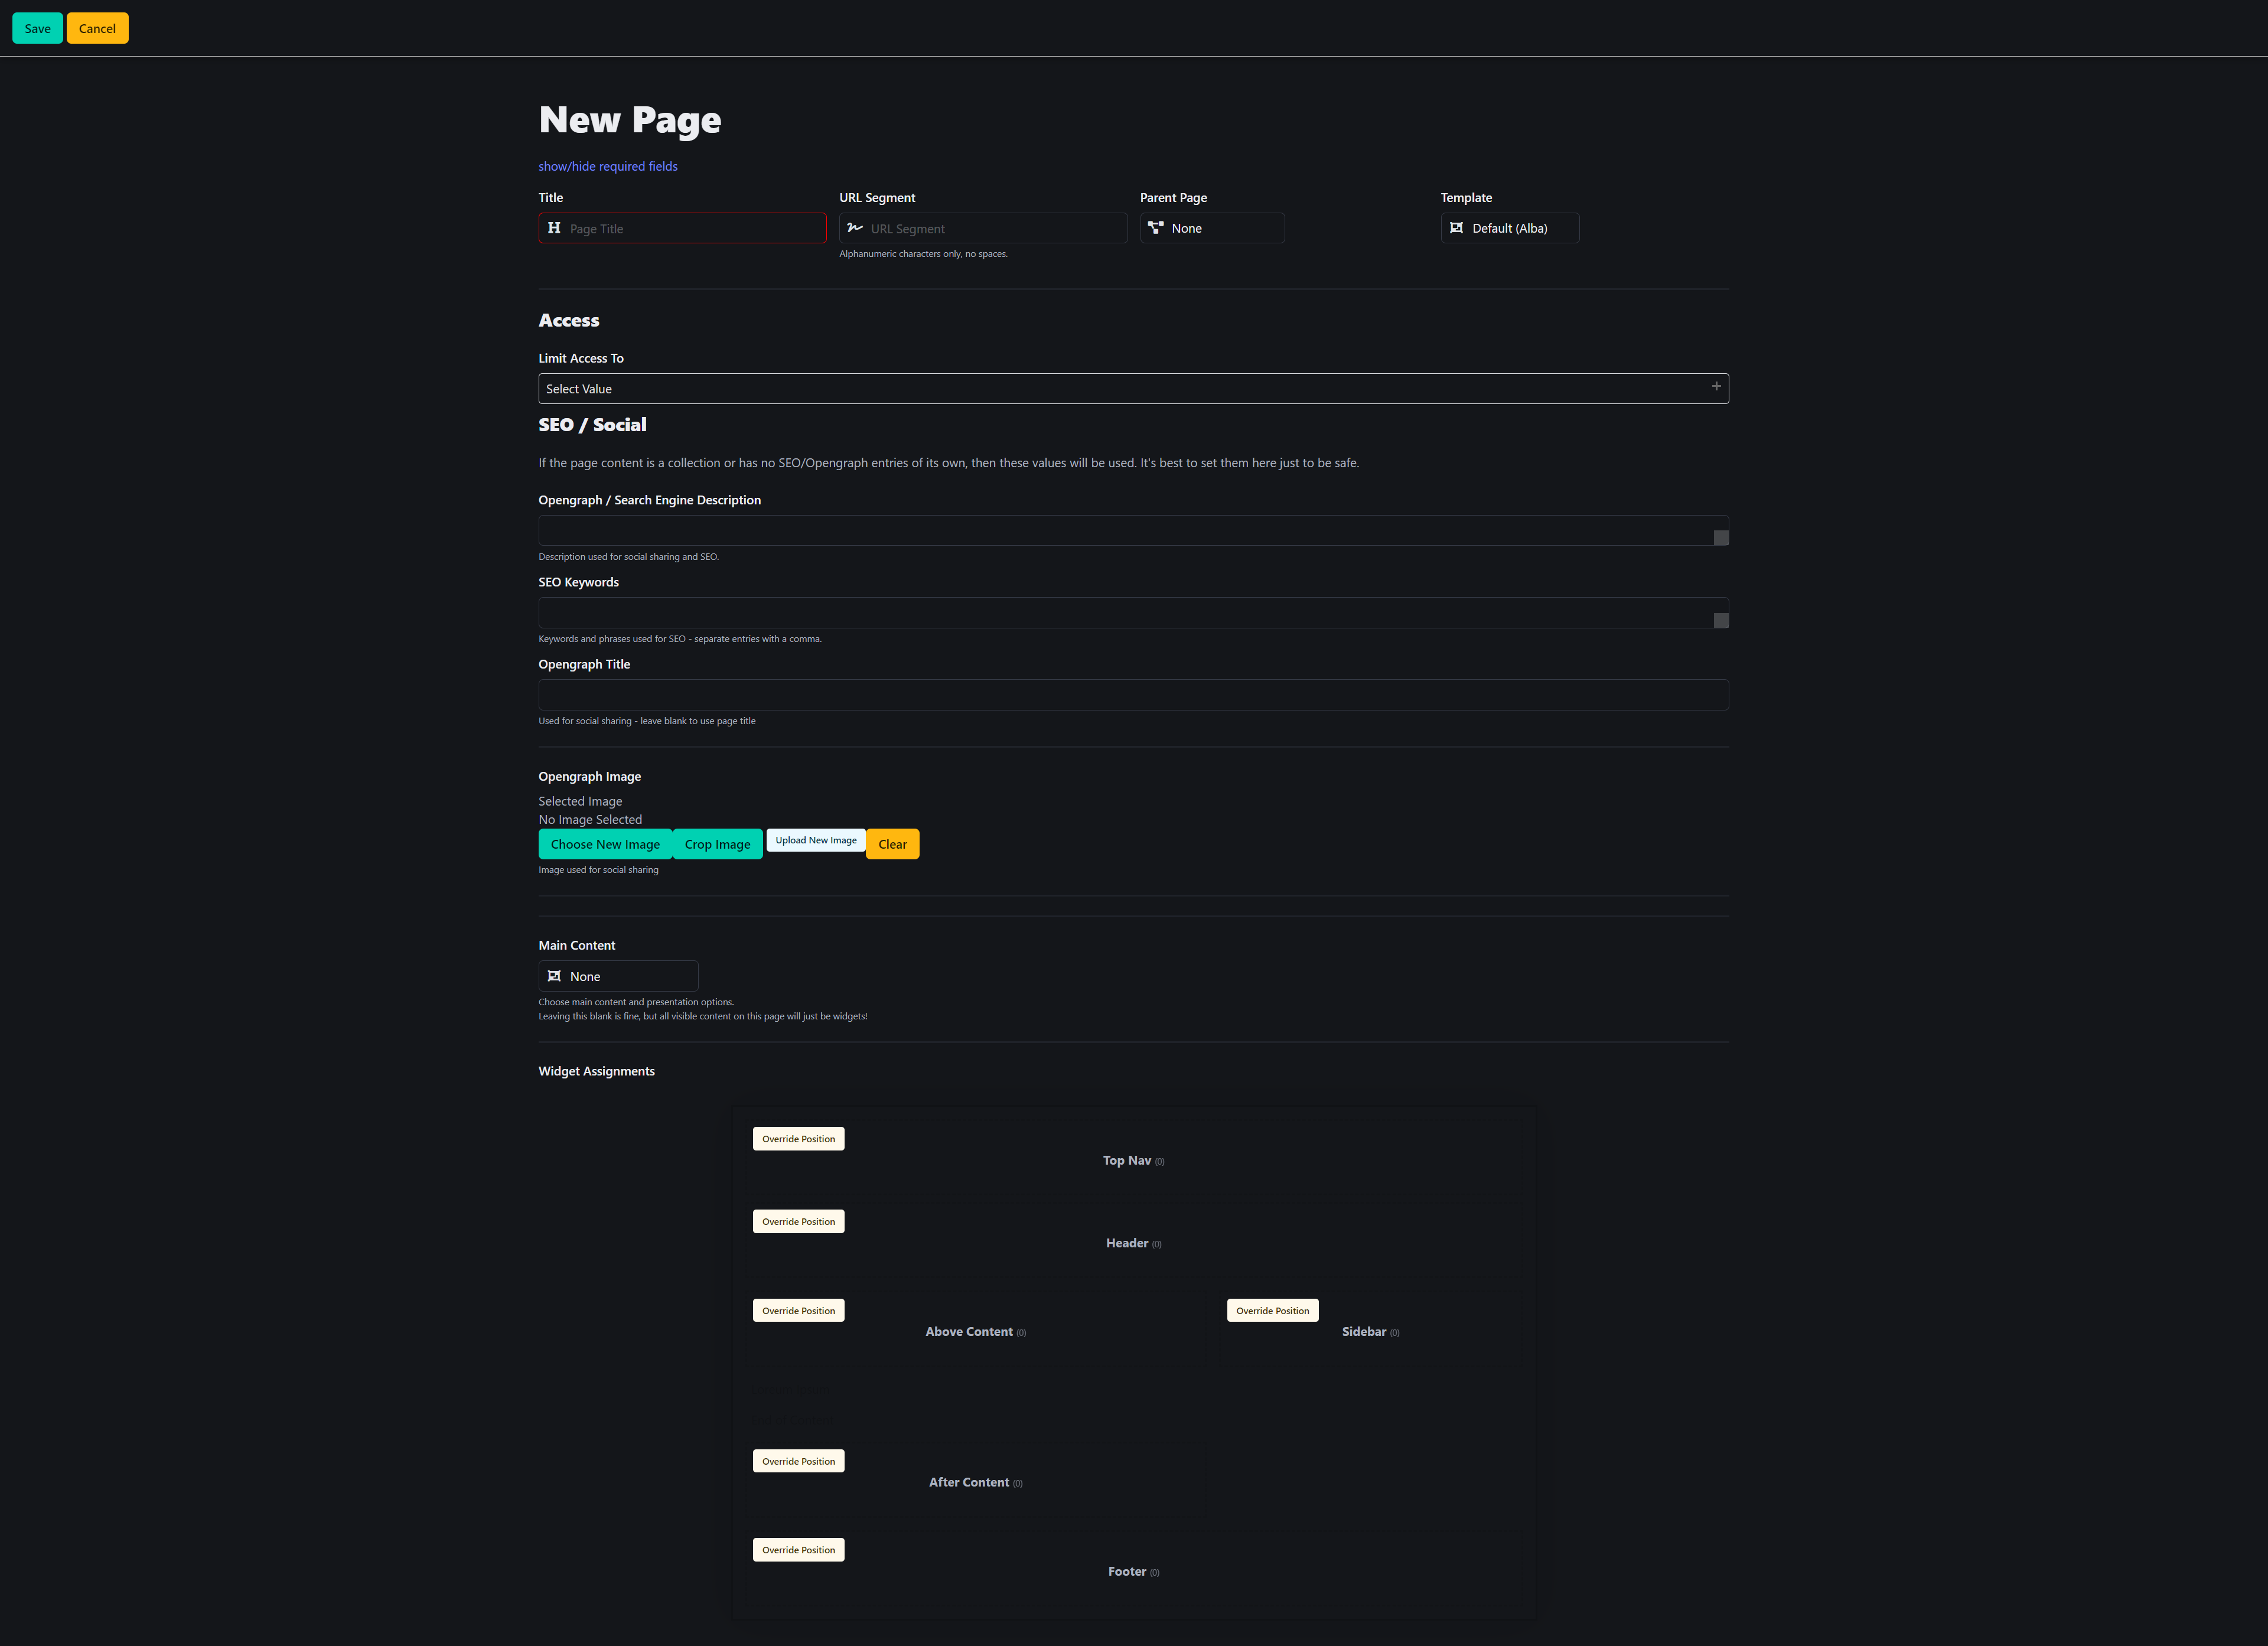
Task: Click the Crop Image button
Action: pos(717,843)
